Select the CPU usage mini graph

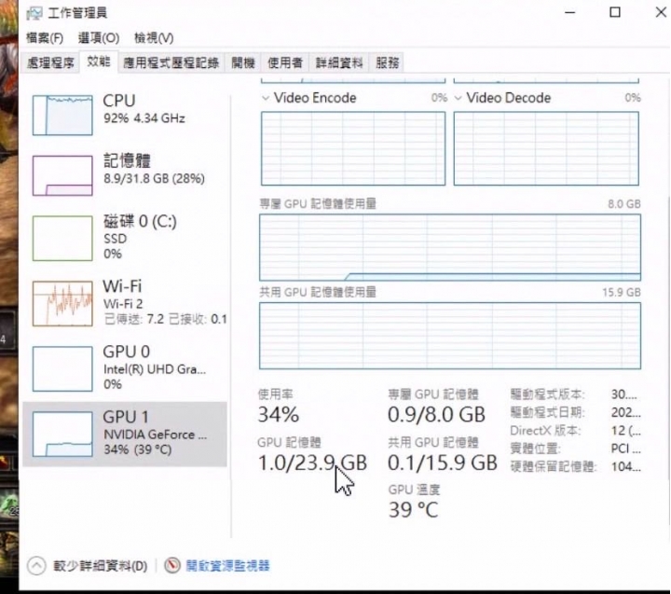click(62, 116)
